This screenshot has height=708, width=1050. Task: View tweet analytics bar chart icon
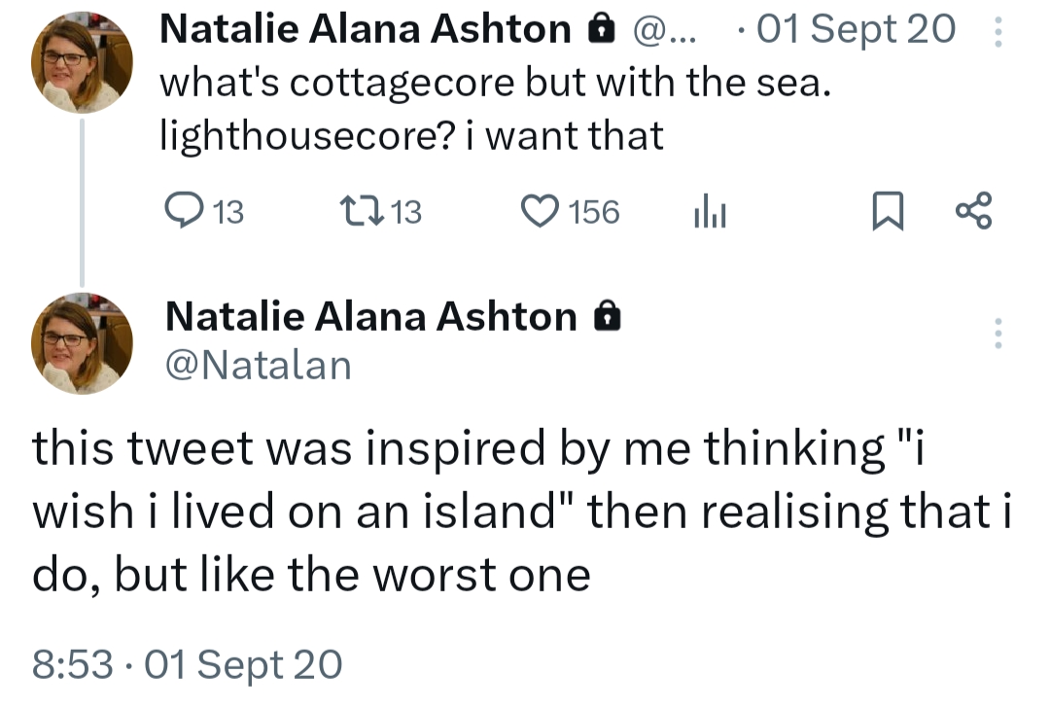[x=710, y=211]
